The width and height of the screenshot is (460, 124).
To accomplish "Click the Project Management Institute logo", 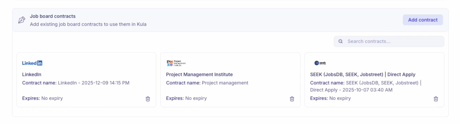I will pyautogui.click(x=176, y=63).
